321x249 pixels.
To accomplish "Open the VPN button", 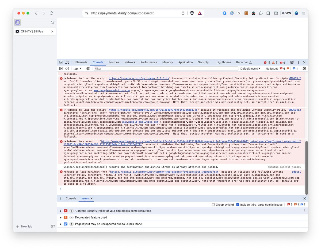I will (x=286, y=13).
